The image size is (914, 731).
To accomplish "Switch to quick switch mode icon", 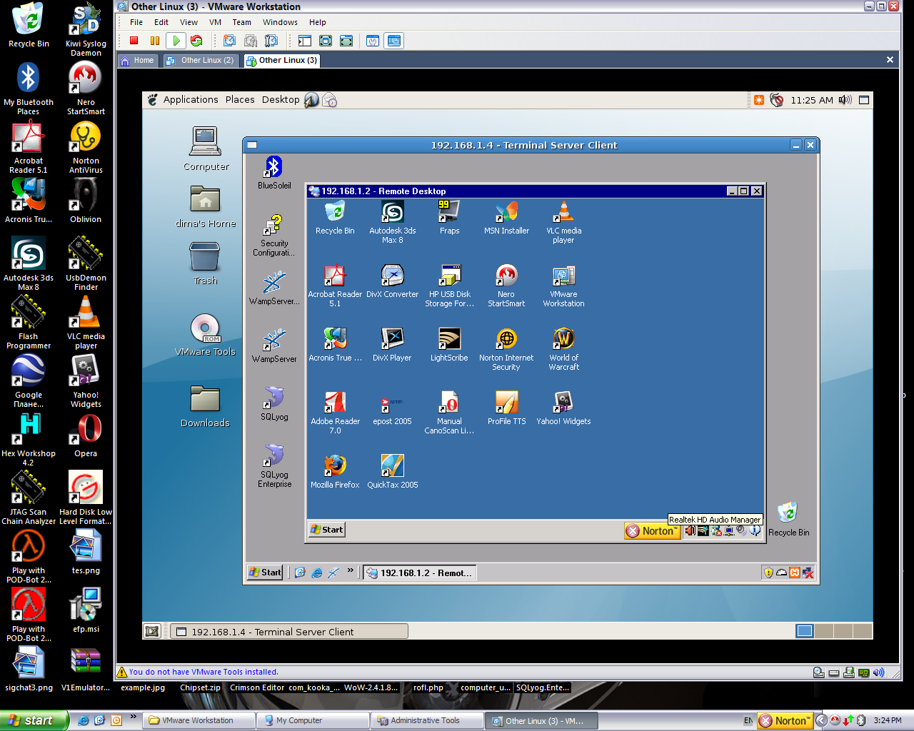I will [346, 41].
